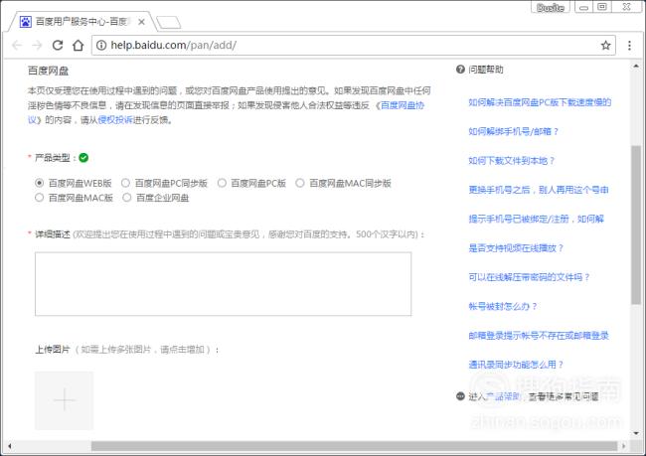Click the address bar URL field

coord(353,46)
